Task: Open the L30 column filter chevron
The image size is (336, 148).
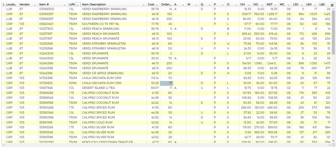Action: 302,5
